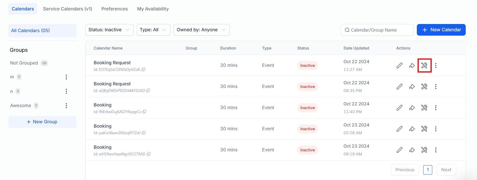Click the share arrow for calendar updated 08:35 PM
Viewport: 477px width, 180px height.
point(412,87)
